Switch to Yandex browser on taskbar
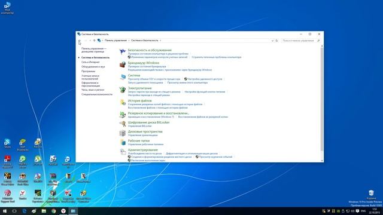Viewport: 383px width, 215px height. click(x=63, y=211)
